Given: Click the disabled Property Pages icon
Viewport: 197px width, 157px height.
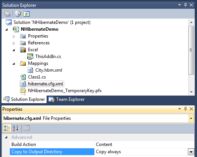Looking at the screenshot, I should [x=27, y=128].
